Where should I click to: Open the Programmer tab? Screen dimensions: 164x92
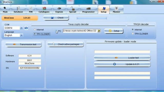tap(88, 10)
